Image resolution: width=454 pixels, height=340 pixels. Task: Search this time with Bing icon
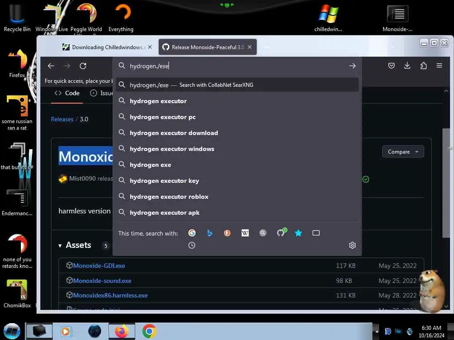pyautogui.click(x=210, y=233)
